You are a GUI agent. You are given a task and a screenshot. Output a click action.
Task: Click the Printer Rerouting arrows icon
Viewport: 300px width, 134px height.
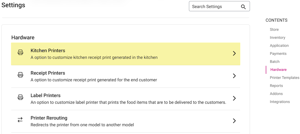(x=20, y=120)
